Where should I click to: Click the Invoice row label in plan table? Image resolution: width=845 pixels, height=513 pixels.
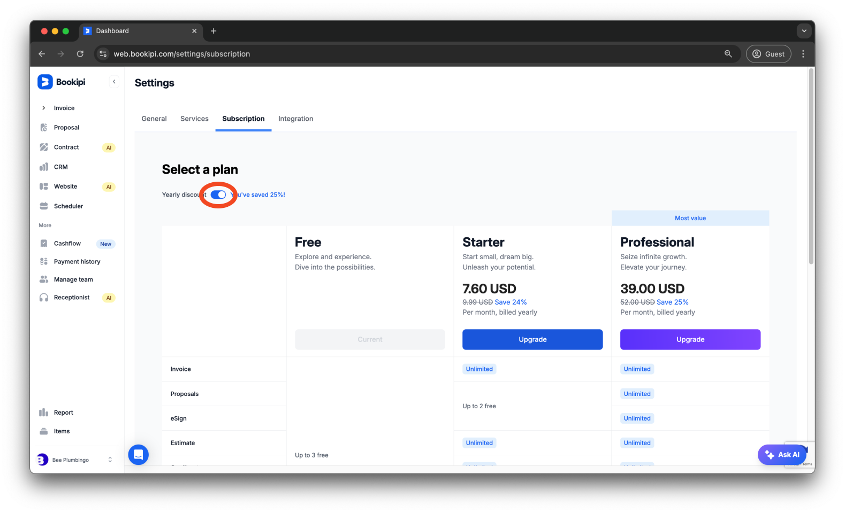(x=181, y=369)
